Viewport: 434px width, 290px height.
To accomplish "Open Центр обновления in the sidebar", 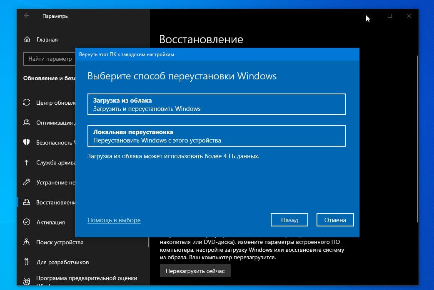I will pyautogui.click(x=56, y=103).
